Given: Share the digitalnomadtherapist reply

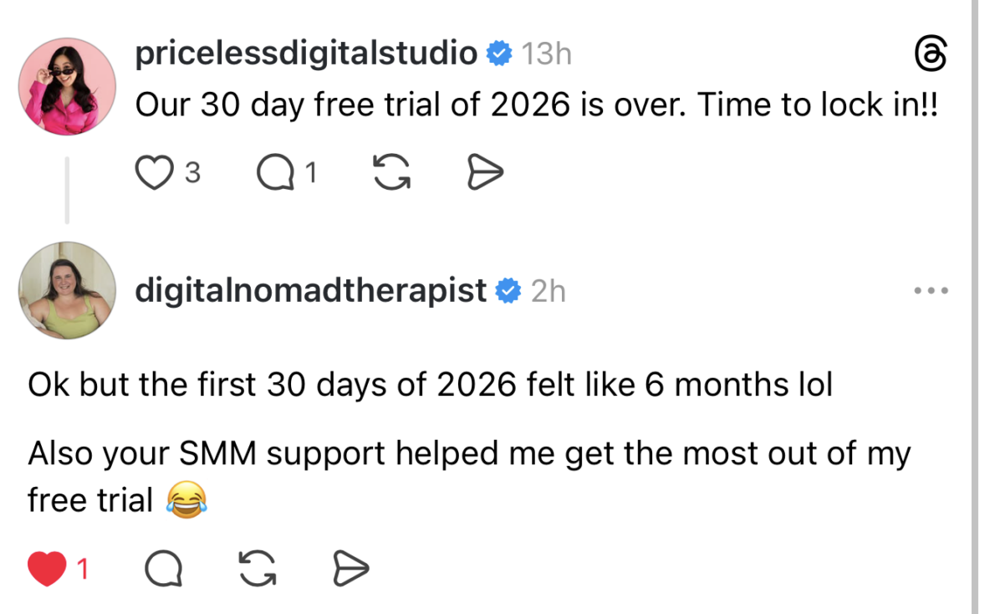Looking at the screenshot, I should tap(350, 570).
